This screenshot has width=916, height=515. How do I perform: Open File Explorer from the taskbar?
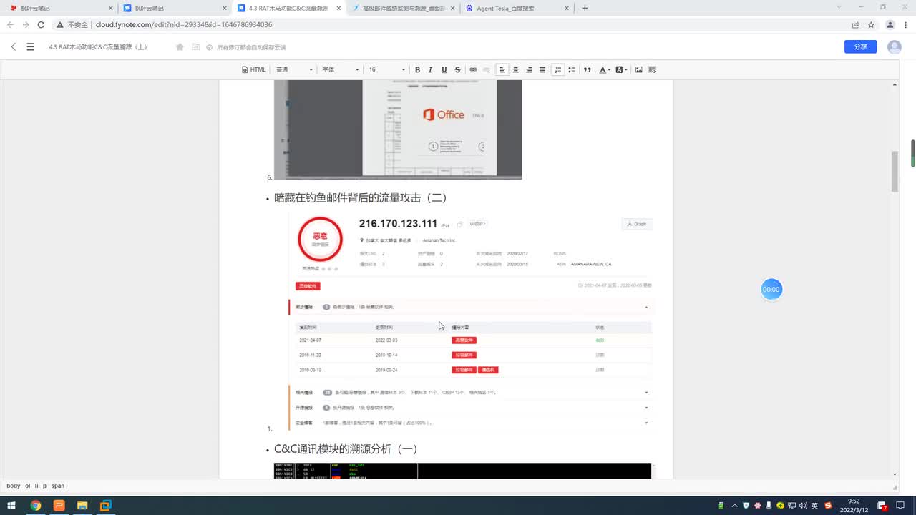point(82,505)
